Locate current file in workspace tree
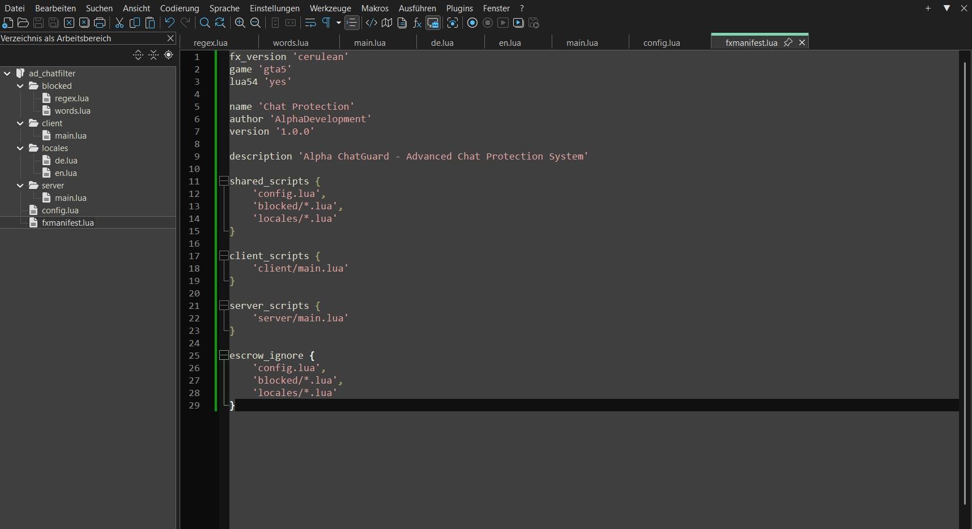The image size is (972, 529). point(168,55)
